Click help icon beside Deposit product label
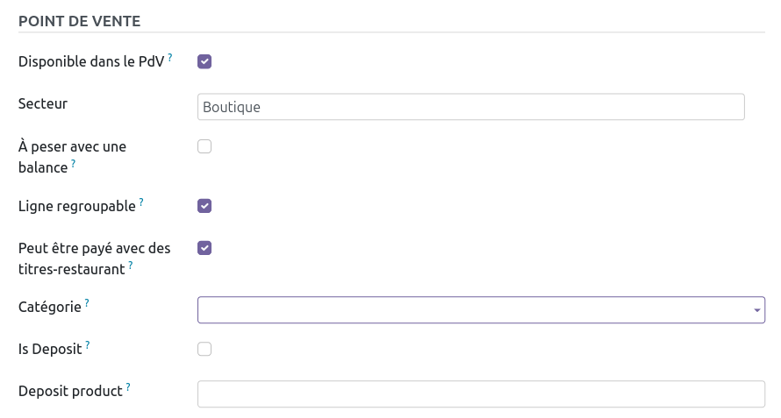This screenshot has width=781, height=418. coord(128,387)
